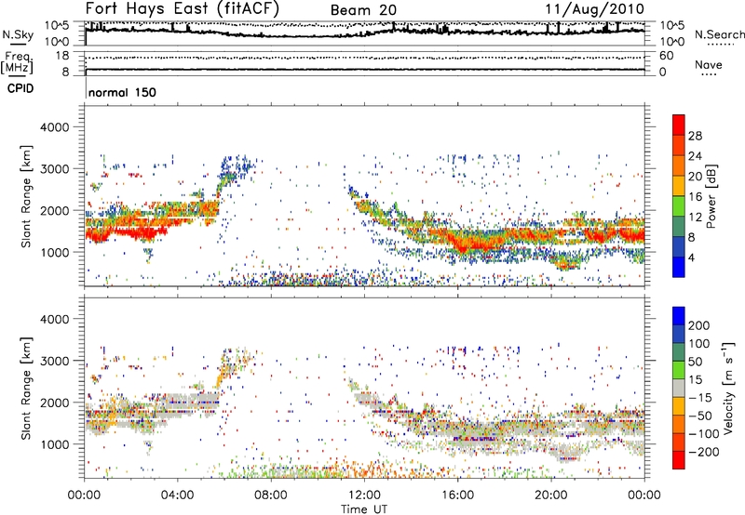Pick the red segment of Power color bar
The image size is (745, 515).
point(679,129)
